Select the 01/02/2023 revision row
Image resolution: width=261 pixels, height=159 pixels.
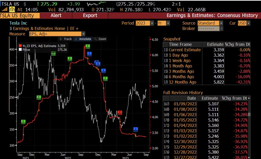[x=205, y=136]
